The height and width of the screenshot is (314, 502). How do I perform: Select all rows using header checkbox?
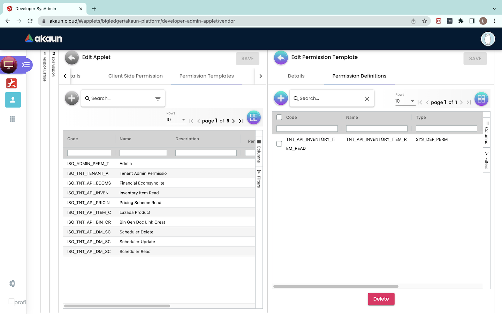pos(279,118)
